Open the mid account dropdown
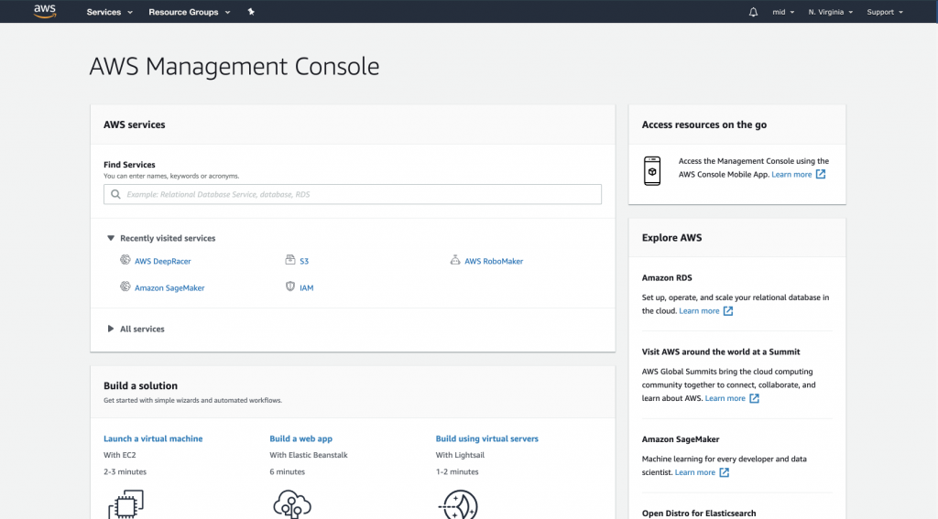 coord(783,12)
